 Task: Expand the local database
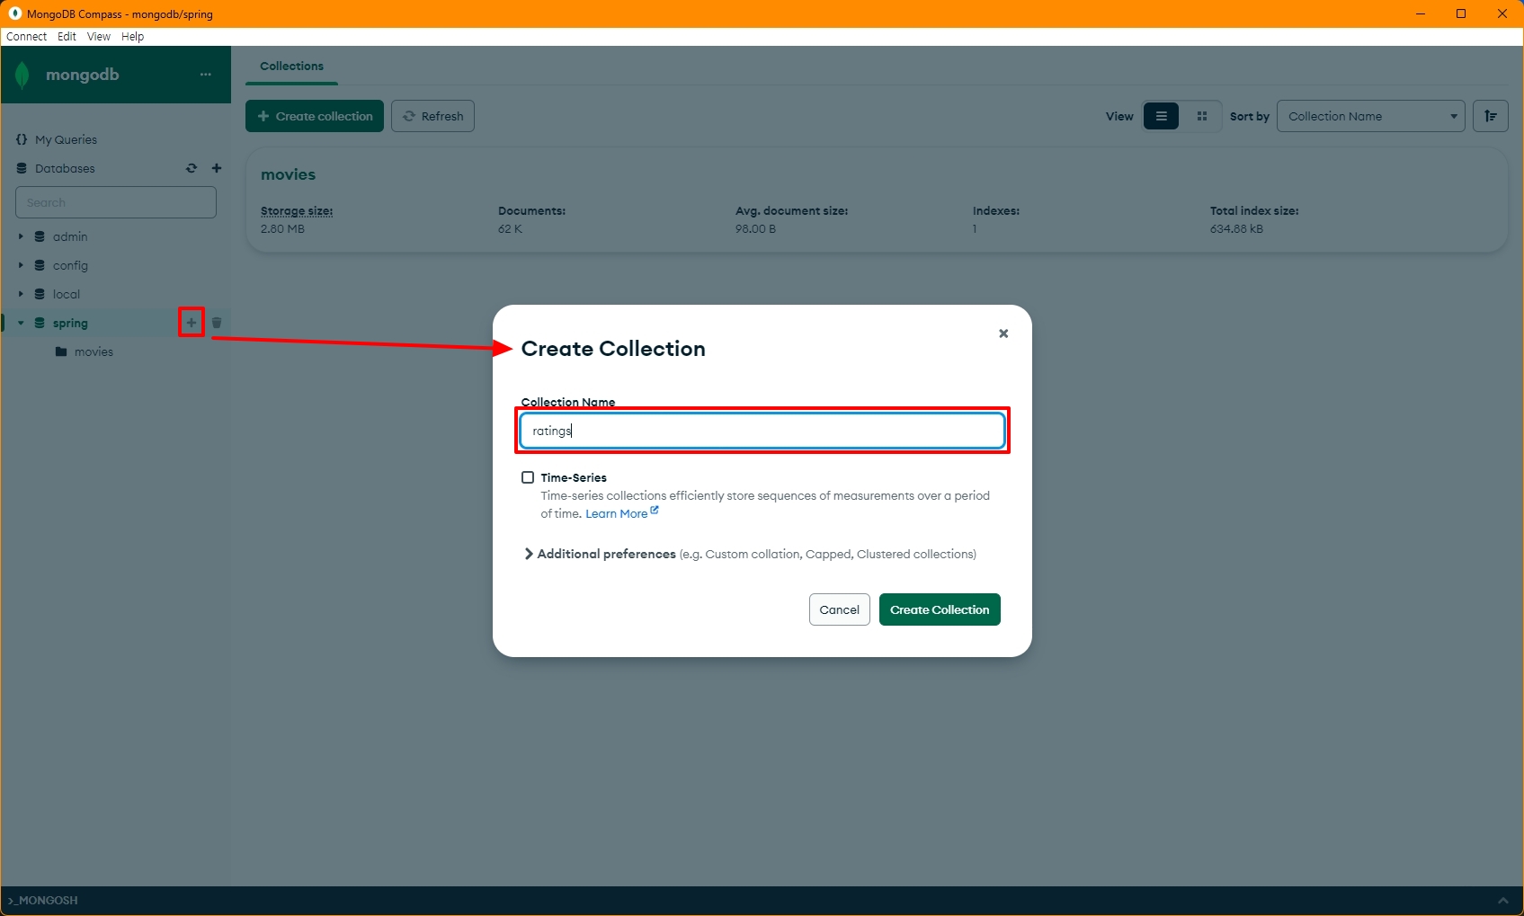coord(21,294)
